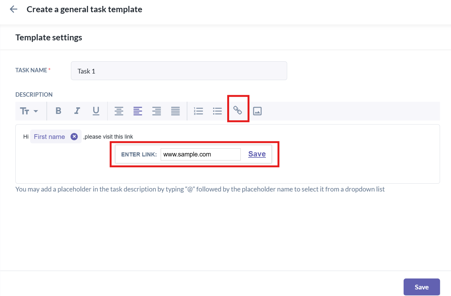Toggle underline formatting
The width and height of the screenshot is (451, 296).
[96, 111]
